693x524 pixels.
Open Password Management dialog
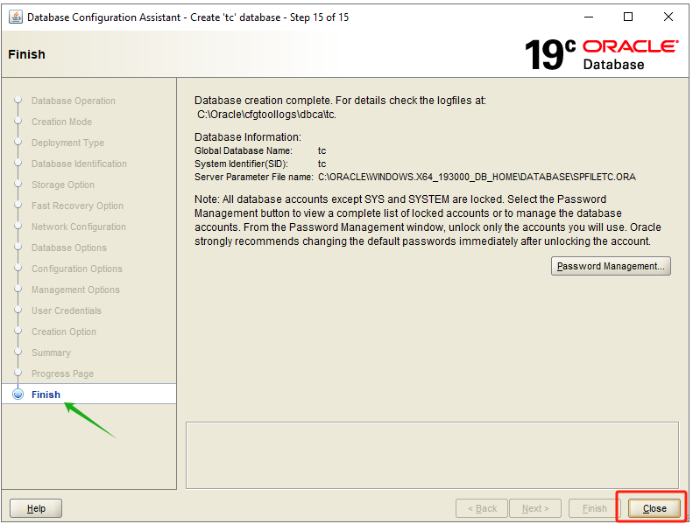[x=611, y=266]
